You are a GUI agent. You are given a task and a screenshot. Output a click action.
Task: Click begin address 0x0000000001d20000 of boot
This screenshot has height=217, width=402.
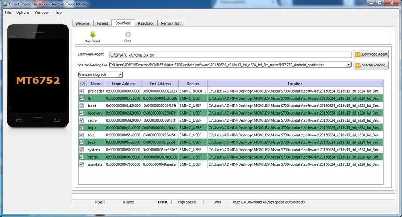coord(123,106)
